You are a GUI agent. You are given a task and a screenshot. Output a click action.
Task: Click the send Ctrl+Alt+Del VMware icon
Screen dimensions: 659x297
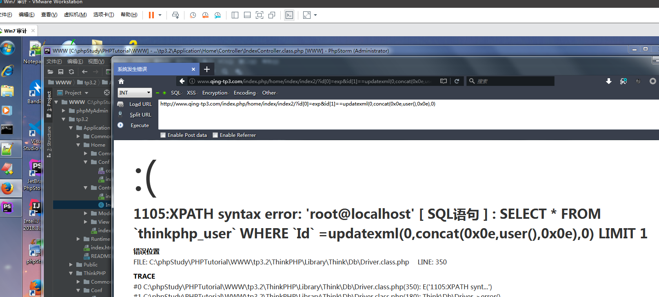(x=175, y=15)
